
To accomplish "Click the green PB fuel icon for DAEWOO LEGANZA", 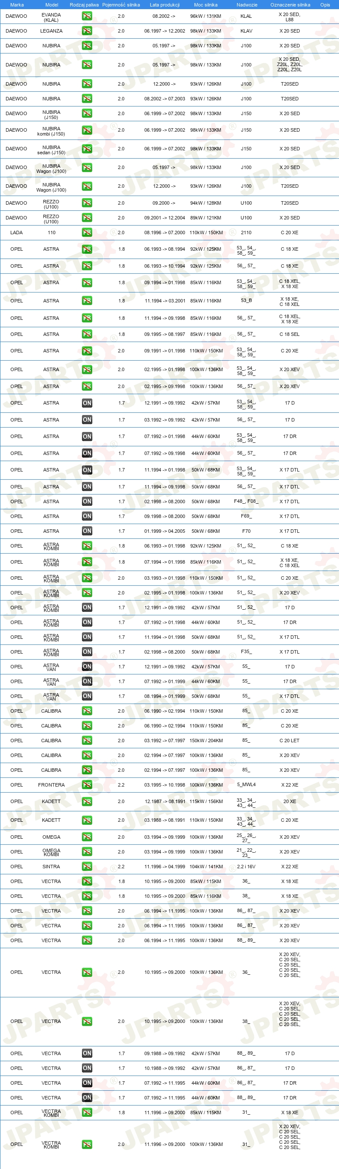I will 87,31.
